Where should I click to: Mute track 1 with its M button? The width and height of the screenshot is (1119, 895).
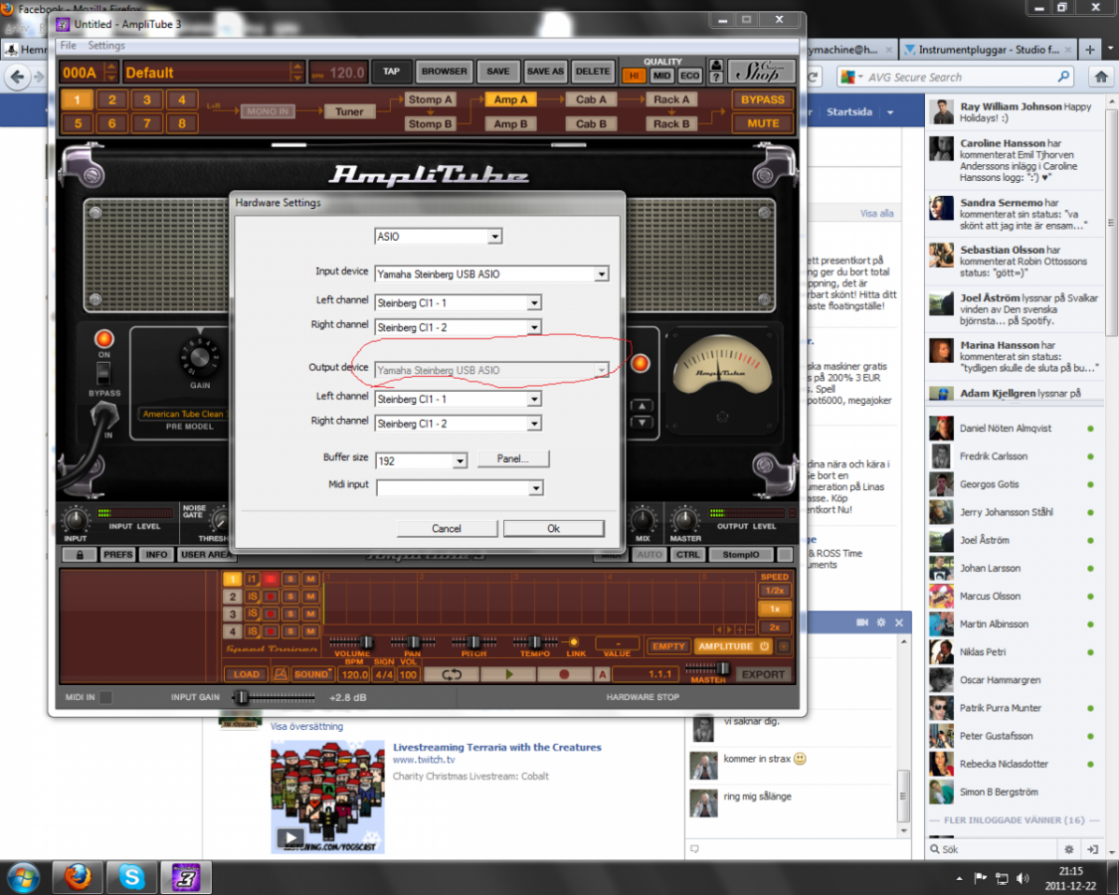(x=310, y=579)
